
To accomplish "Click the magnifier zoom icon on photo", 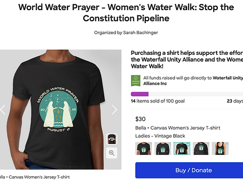I will [112, 153].
